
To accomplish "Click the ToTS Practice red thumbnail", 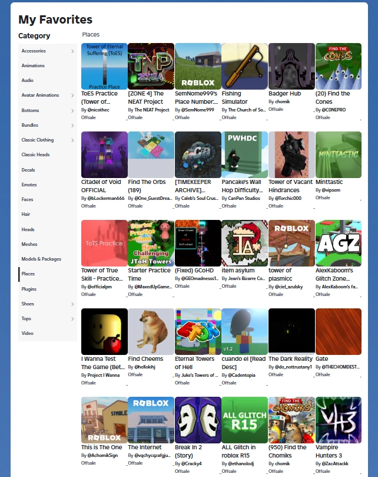I will point(104,244).
